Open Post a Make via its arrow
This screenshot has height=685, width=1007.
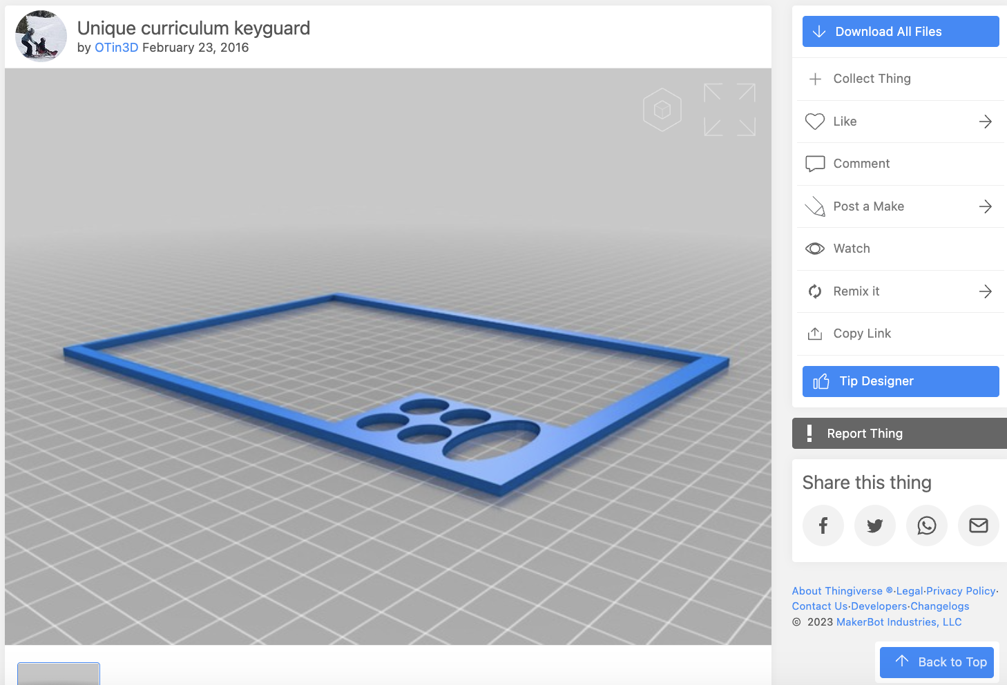[x=985, y=206]
